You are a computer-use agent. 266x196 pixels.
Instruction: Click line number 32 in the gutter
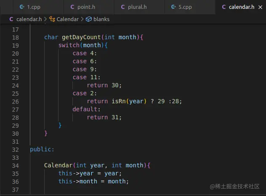pos(15,150)
